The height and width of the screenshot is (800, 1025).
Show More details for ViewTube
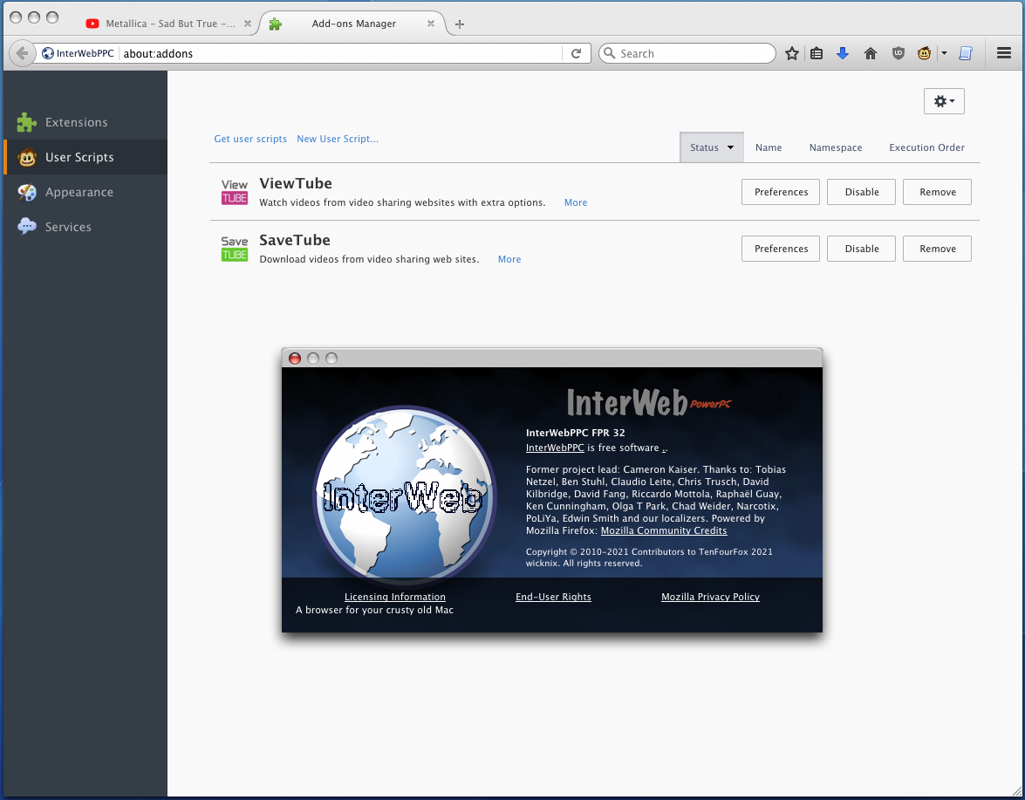pos(575,202)
